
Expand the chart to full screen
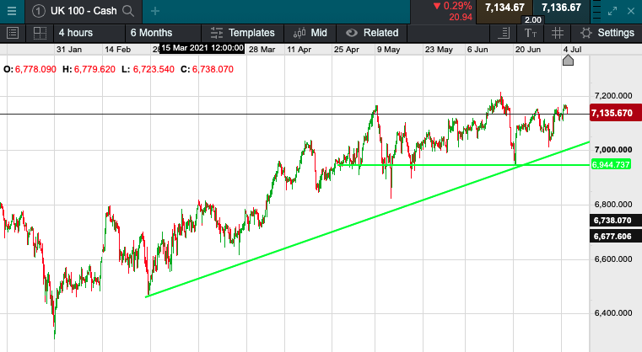612,11
